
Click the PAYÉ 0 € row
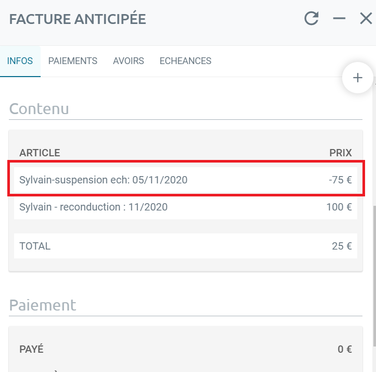point(185,349)
